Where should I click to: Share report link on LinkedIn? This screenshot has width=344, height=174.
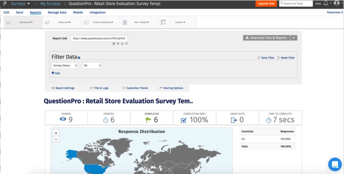tap(122, 43)
